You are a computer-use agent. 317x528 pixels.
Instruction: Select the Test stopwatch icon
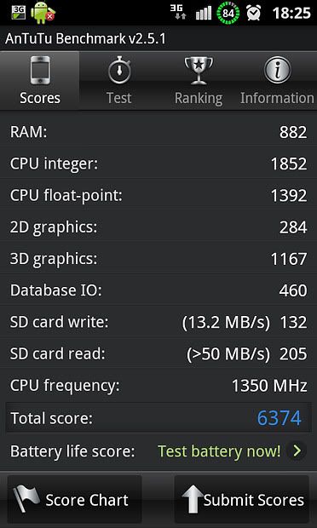coord(119,71)
